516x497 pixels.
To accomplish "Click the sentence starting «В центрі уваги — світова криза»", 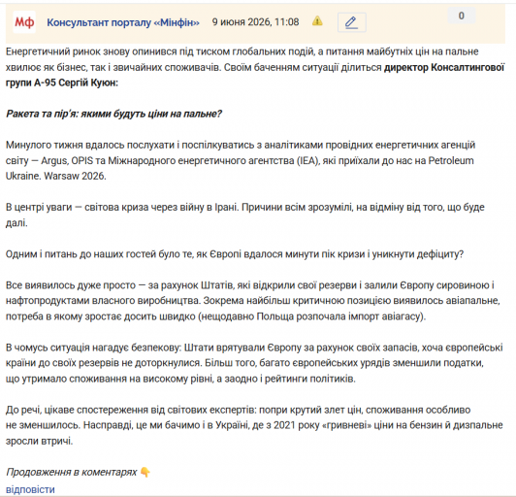I will (244, 215).
